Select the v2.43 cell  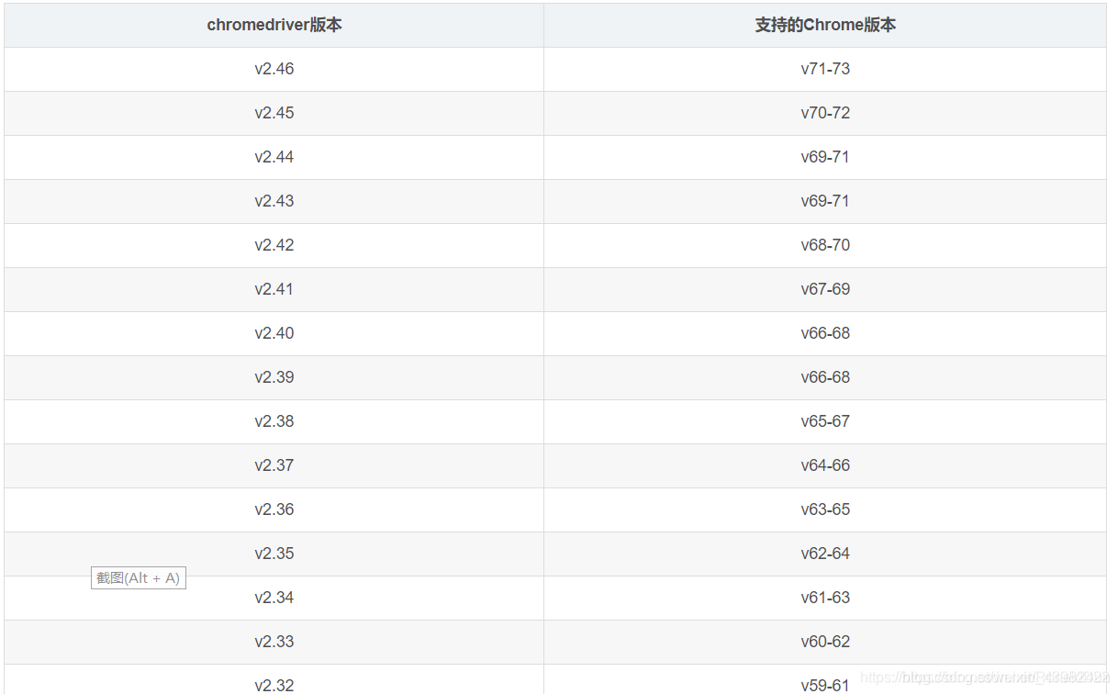274,201
